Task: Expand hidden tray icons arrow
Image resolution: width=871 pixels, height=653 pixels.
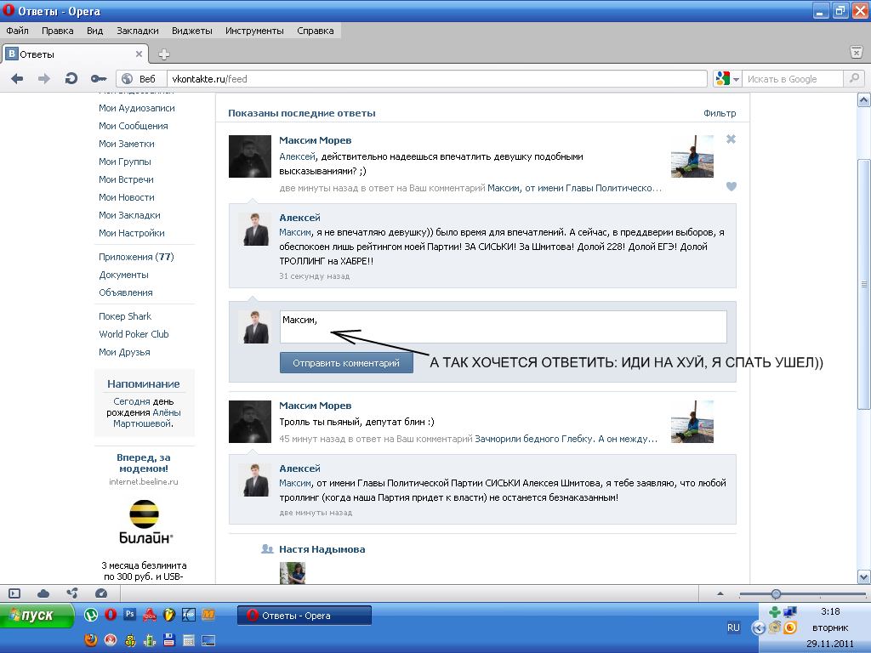Action: click(x=758, y=628)
